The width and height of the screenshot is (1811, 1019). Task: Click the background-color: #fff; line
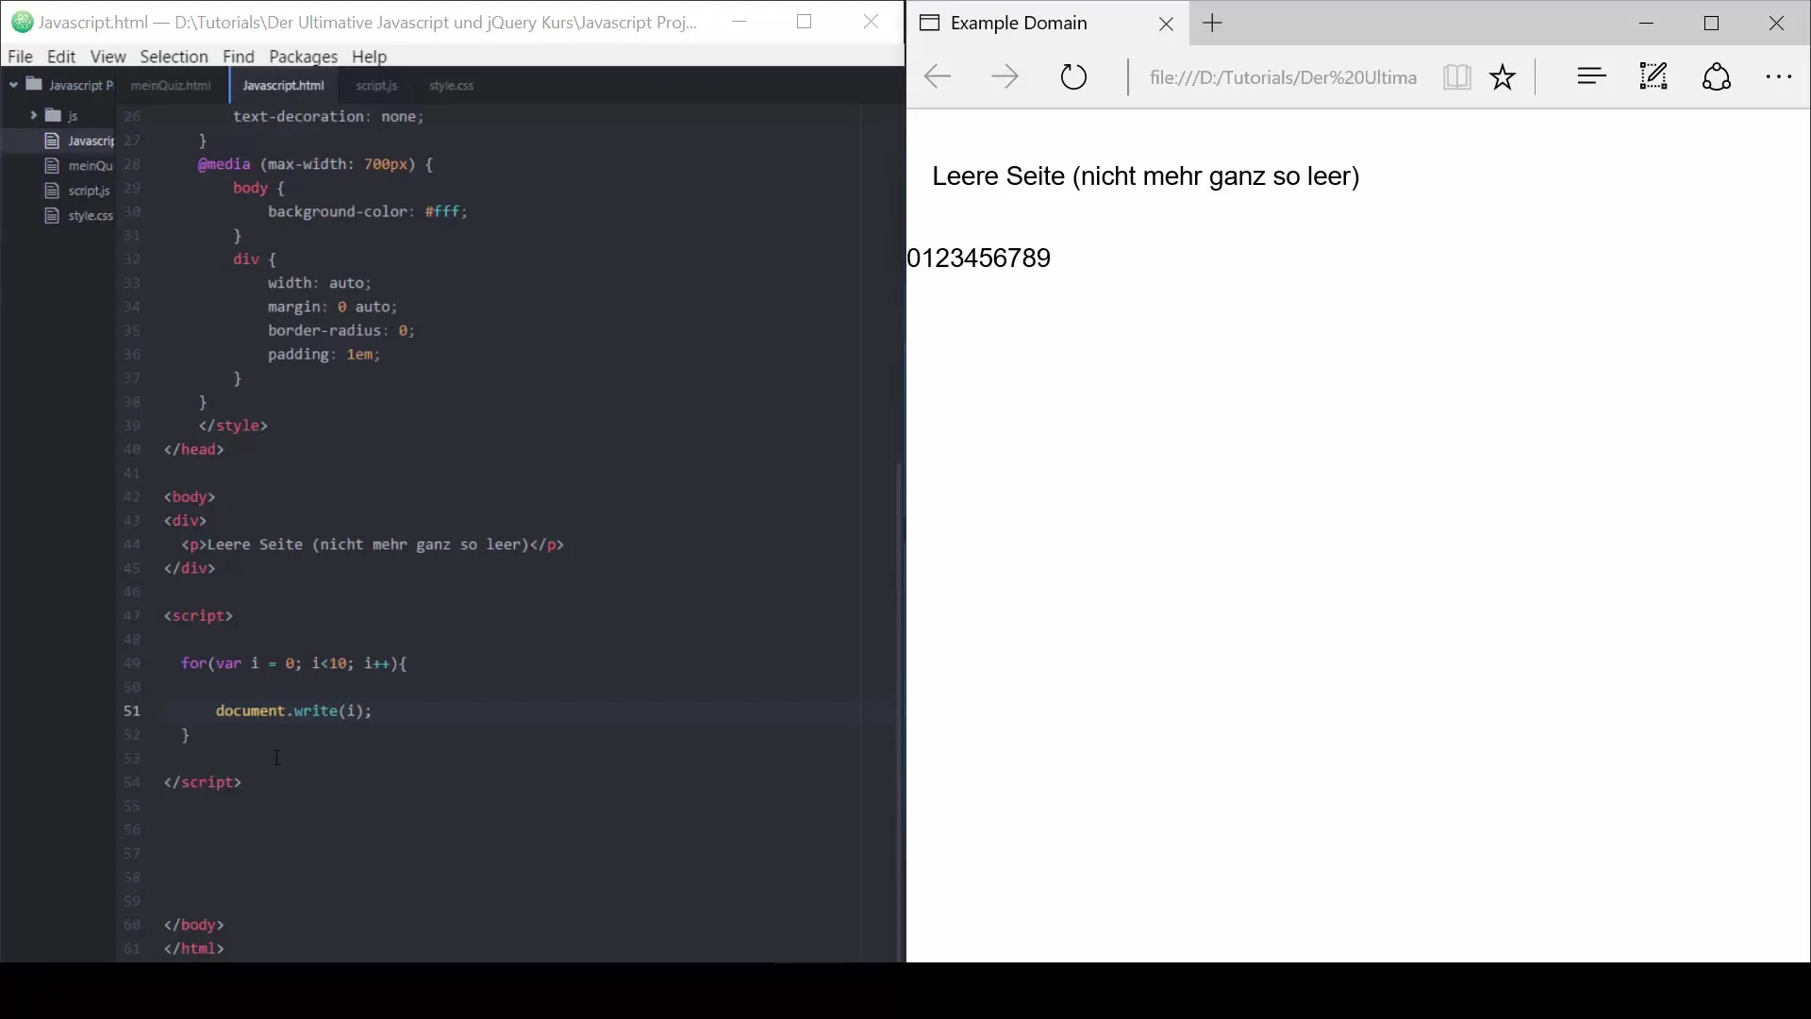[x=368, y=212]
